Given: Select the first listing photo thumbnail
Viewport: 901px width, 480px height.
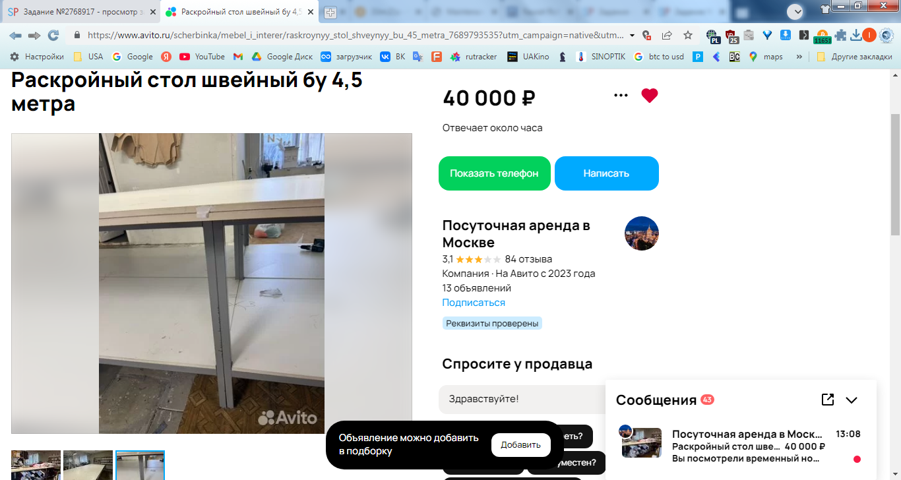Looking at the screenshot, I should pos(36,465).
